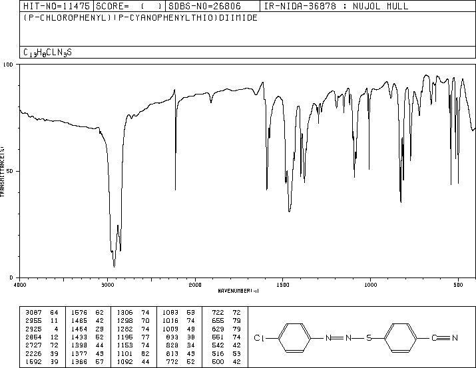This screenshot has height=368, width=476.
Task: Click the N=N azo group in structure
Action: pyautogui.click(x=338, y=338)
